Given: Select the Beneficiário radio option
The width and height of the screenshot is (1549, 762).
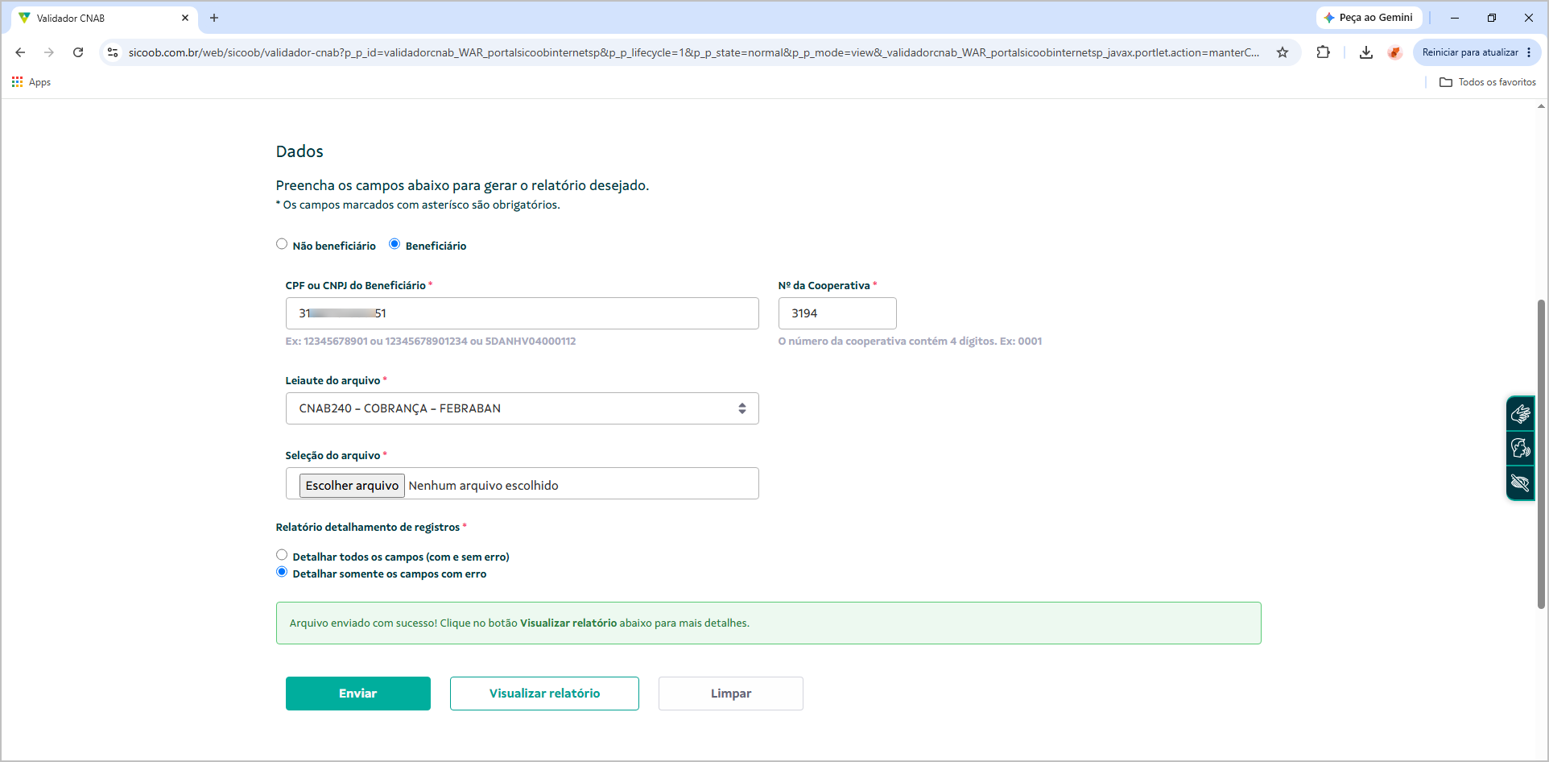Looking at the screenshot, I should pos(394,244).
